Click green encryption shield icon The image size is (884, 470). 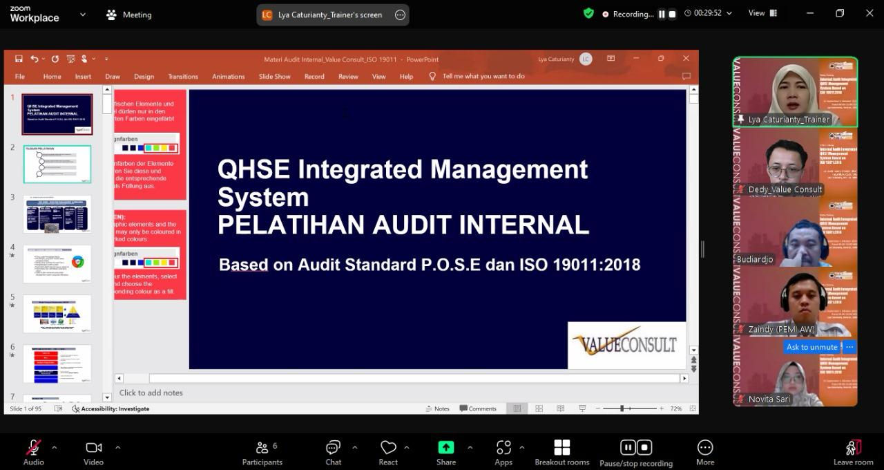pyautogui.click(x=588, y=13)
